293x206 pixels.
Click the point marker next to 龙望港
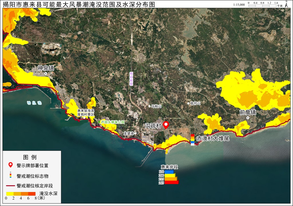pyautogui.click(x=135, y=133)
